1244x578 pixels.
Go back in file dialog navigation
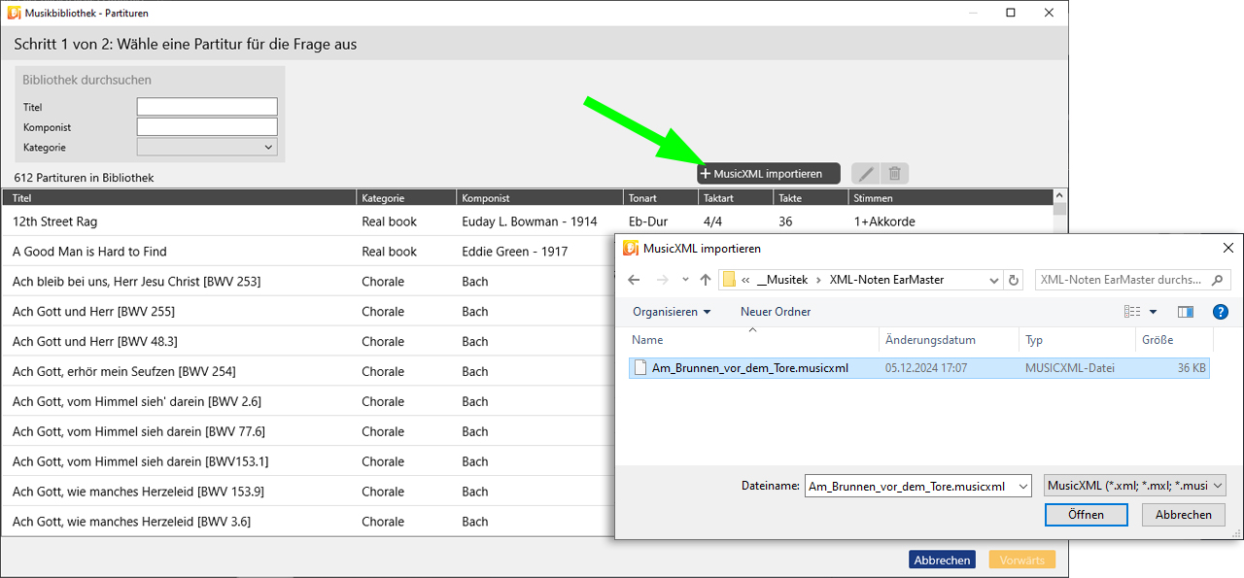(635, 280)
